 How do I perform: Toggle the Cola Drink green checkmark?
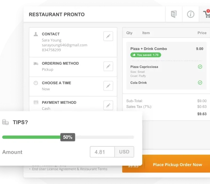(200, 83)
